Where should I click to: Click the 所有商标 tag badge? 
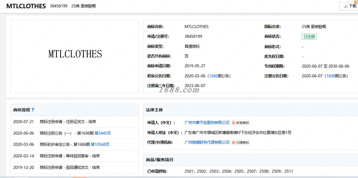click(241, 123)
